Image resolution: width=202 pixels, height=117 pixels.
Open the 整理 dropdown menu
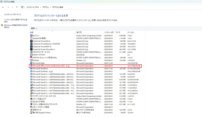tap(34, 28)
